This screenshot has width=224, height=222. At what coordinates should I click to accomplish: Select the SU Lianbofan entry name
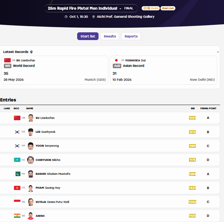(45, 118)
